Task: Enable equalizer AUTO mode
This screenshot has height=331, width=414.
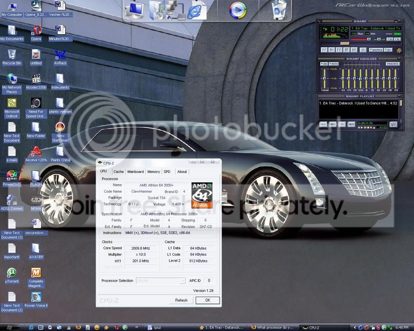Action: tap(334, 64)
